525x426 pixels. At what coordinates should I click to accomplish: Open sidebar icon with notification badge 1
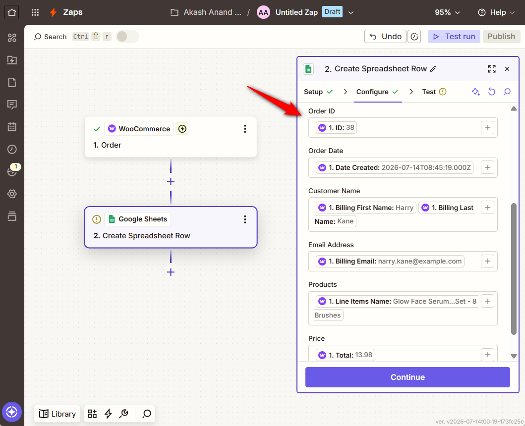12,171
